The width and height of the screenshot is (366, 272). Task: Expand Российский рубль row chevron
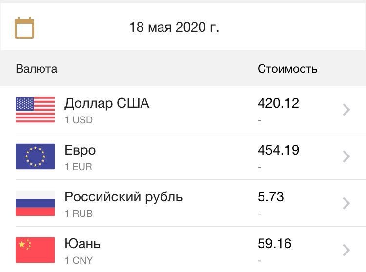coord(346,203)
